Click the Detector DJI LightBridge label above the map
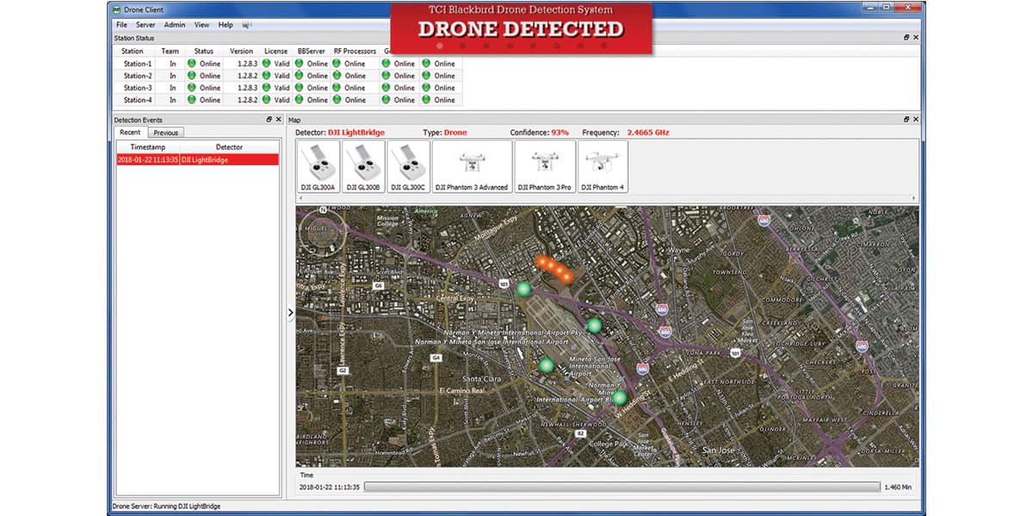The image size is (1033, 516). [x=340, y=132]
